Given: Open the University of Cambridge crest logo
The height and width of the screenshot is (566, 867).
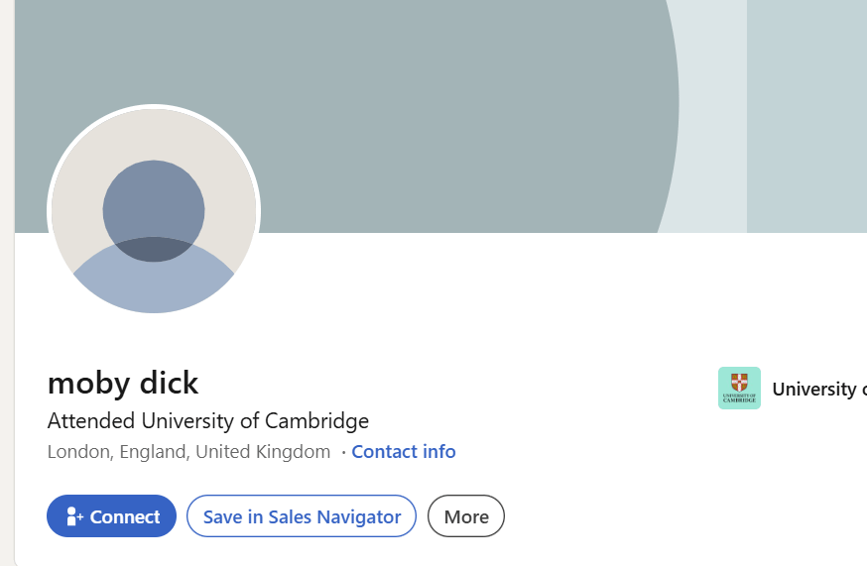Looking at the screenshot, I should (x=739, y=388).
